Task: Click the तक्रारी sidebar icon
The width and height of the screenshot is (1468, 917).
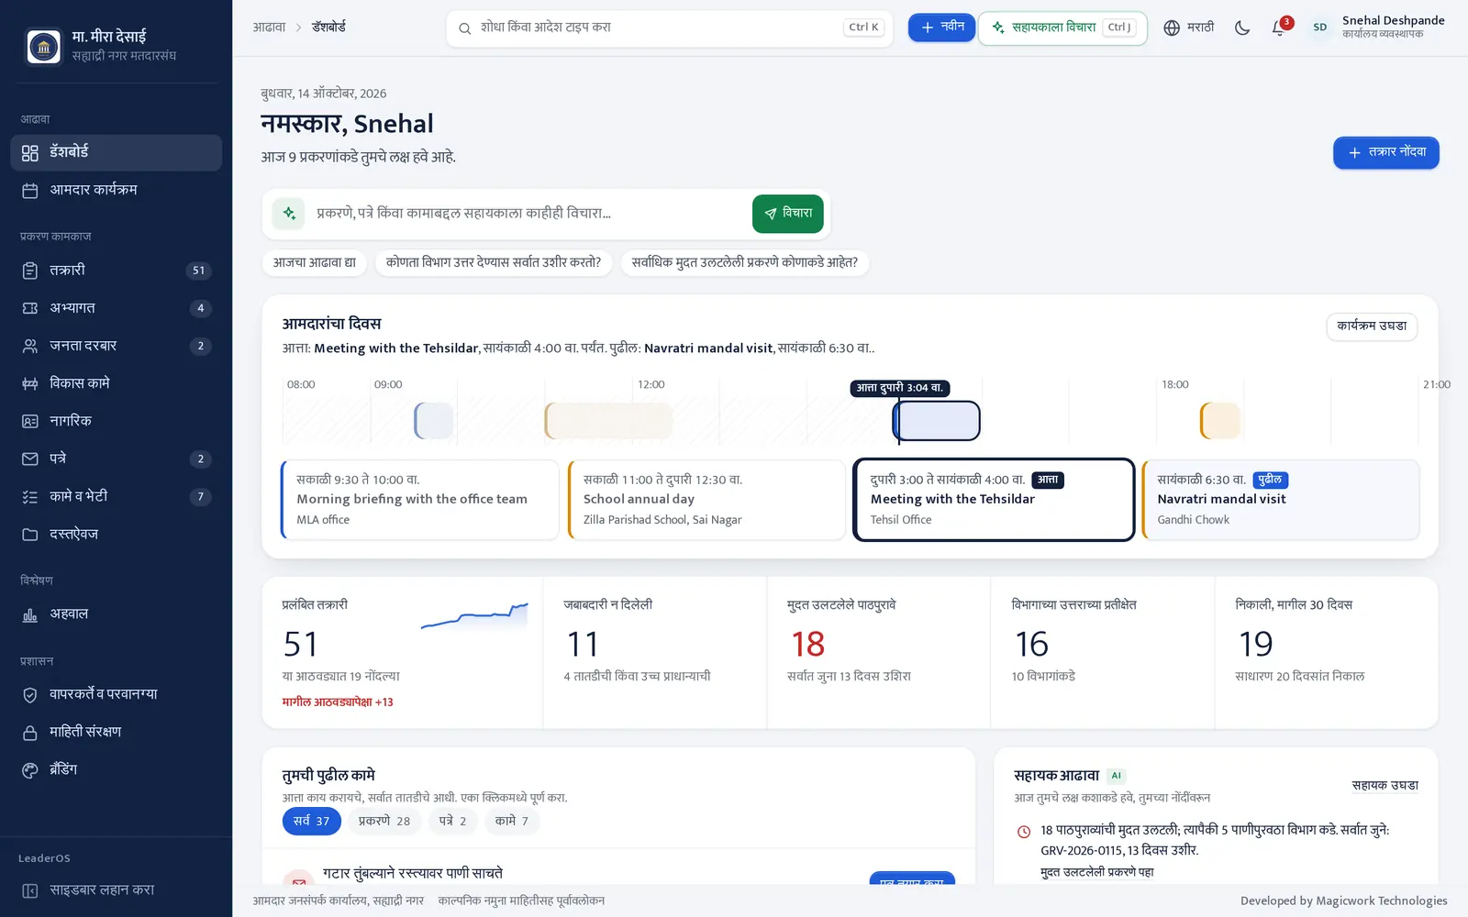Action: (x=30, y=271)
